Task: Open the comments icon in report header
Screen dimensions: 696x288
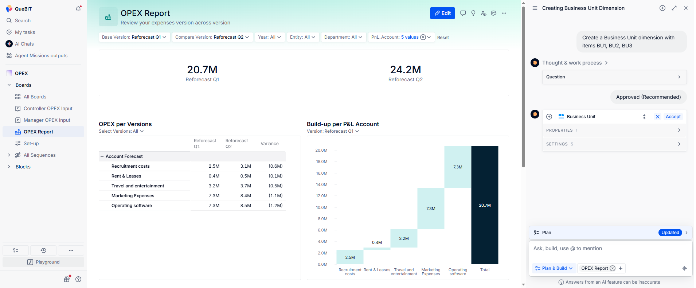Action: (x=463, y=13)
